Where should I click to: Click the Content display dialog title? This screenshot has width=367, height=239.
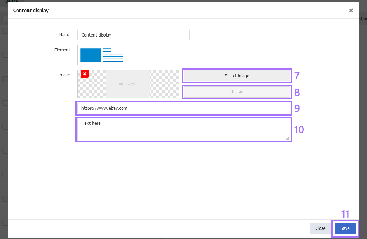[31, 11]
